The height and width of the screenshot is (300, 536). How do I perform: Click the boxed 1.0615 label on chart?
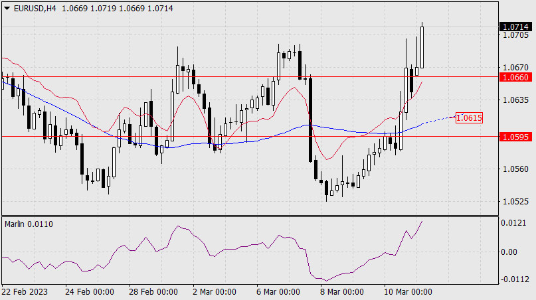469,117
